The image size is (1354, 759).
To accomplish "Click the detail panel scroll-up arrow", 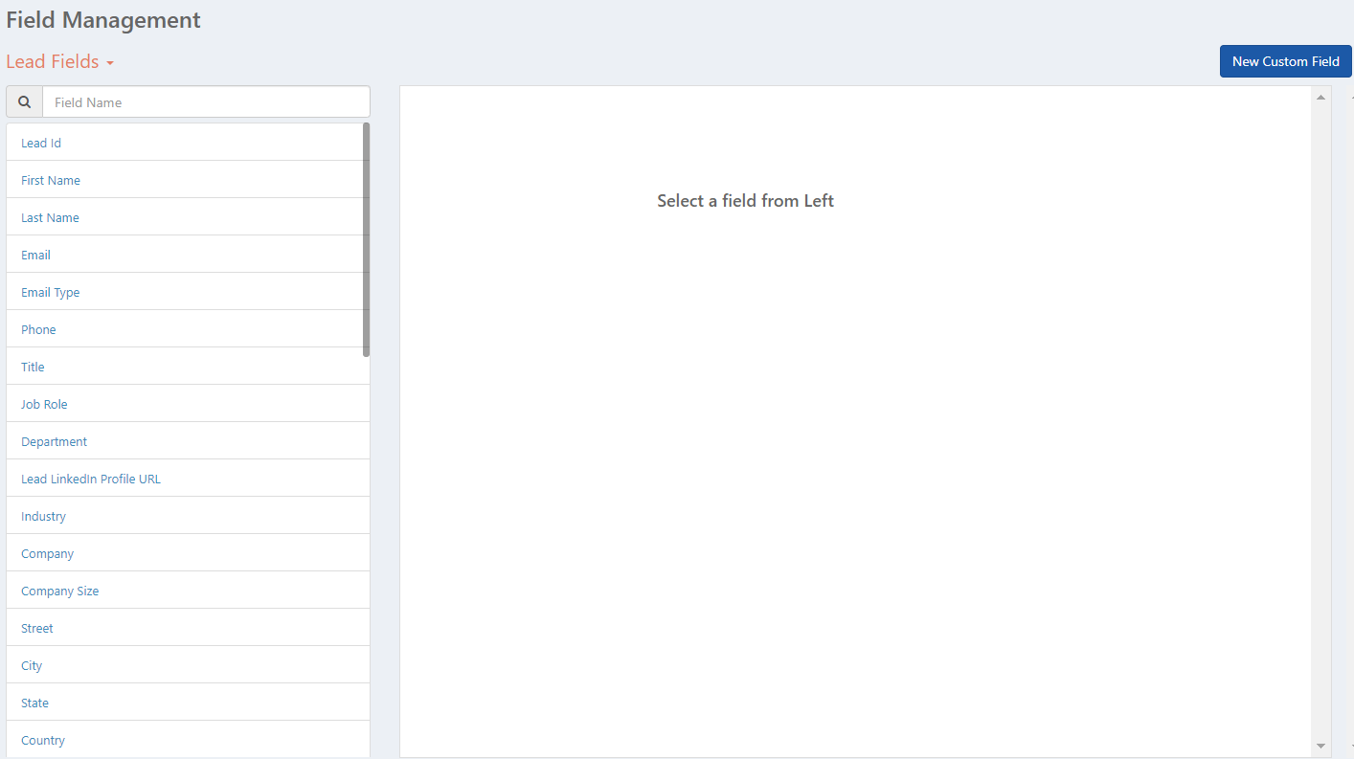I will tap(1320, 97).
